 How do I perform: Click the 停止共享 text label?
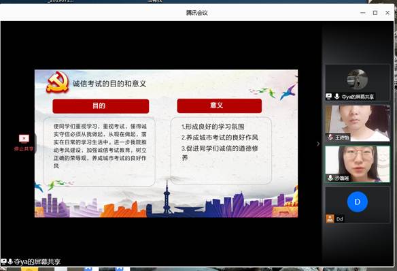[x=24, y=149]
